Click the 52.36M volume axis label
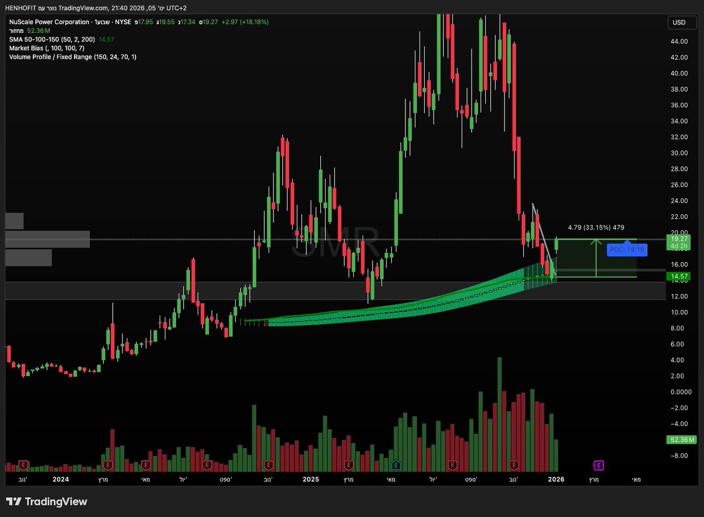Screen dimensions: 704x517 click(681, 440)
